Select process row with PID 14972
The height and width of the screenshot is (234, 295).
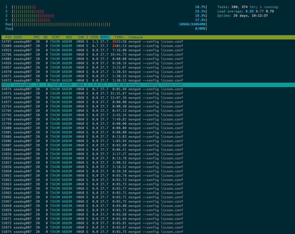click(148, 80)
